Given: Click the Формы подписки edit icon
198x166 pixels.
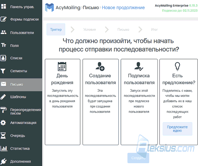Looking at the screenshot, I should click(3, 19).
